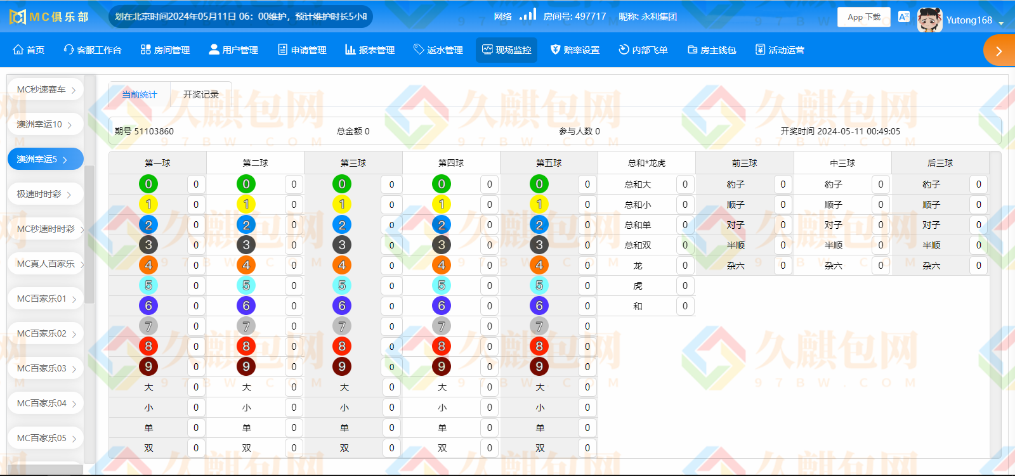
Task: Select MC真人百家乐 in sidebar
Action: [46, 264]
